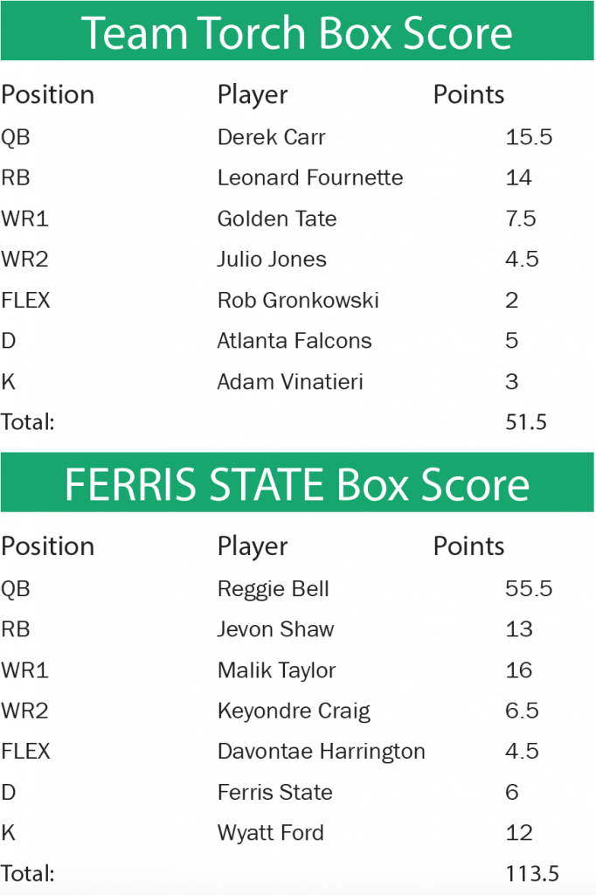Click Derek Carr's 15.5 points value

(529, 137)
